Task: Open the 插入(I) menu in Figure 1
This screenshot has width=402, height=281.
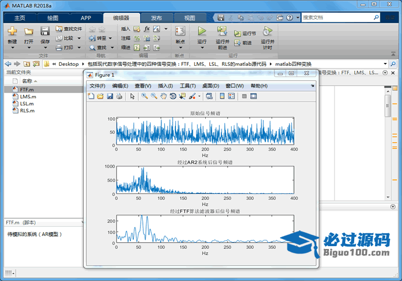Action: click(x=165, y=86)
